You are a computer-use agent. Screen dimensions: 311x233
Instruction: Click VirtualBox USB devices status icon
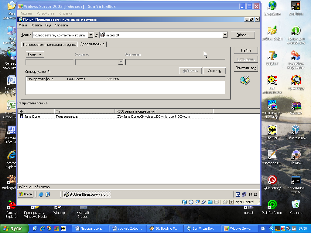[x=203, y=202]
